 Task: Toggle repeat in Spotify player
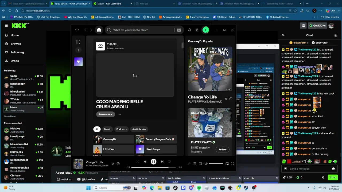point(169,162)
